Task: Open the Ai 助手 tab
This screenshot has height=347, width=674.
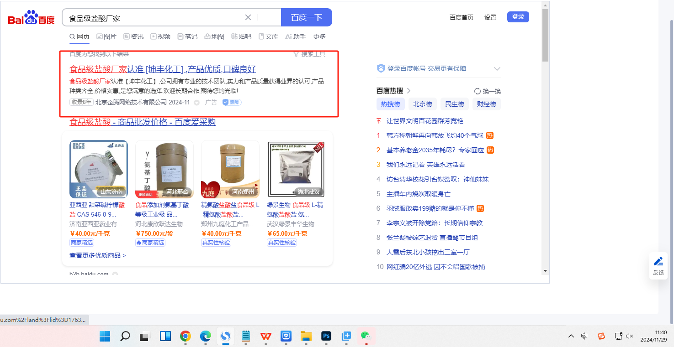Action: (x=296, y=36)
